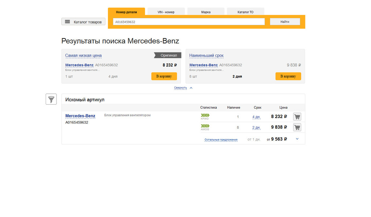Click the 9 838 ₽ price in shortest term card
Screen dimensions: 371x217
(x=294, y=65)
